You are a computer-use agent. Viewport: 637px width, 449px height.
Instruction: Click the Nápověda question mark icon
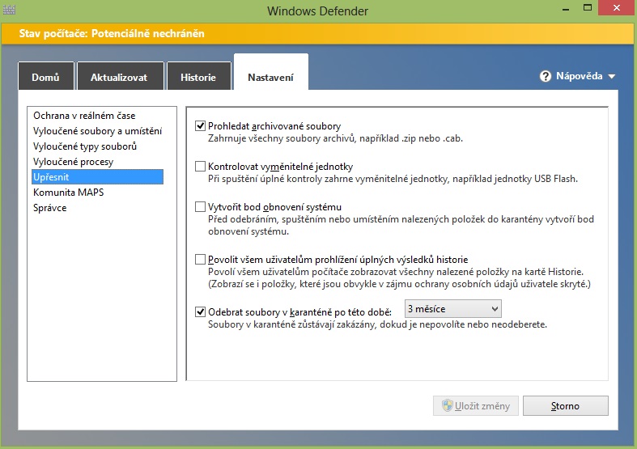[x=546, y=76]
